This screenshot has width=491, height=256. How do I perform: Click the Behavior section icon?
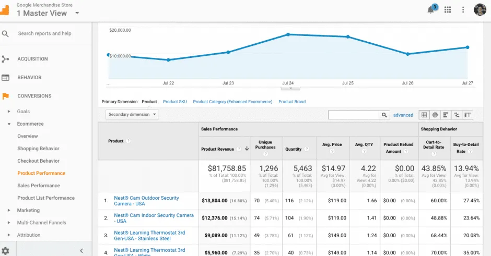5,78
